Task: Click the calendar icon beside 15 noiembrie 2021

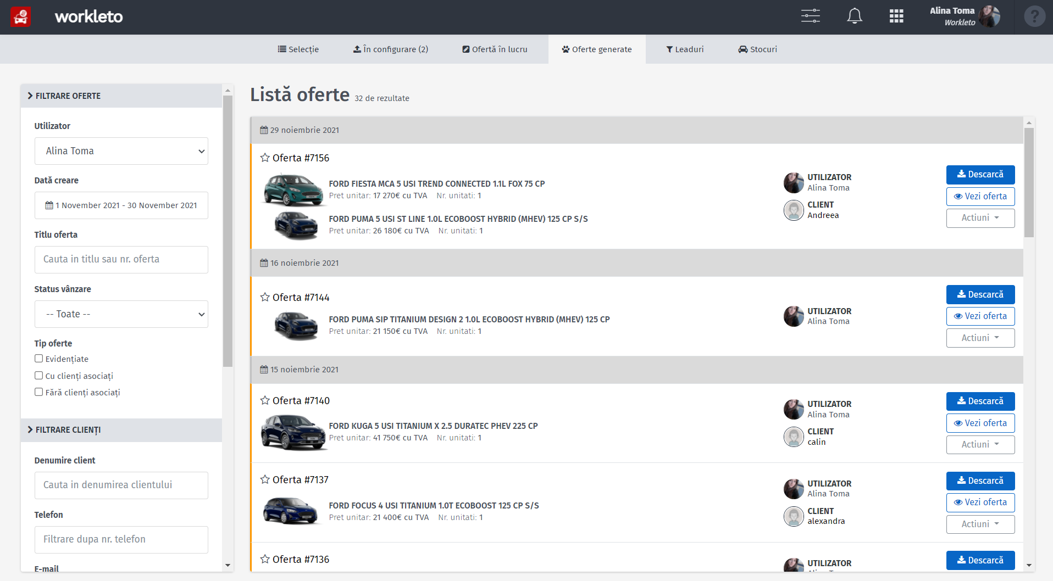Action: [x=264, y=370]
